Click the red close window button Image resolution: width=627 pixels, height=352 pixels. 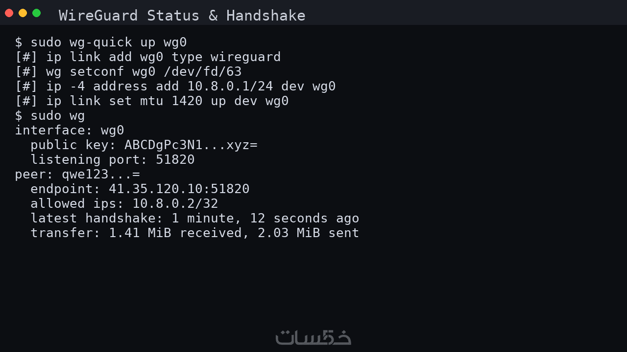pyautogui.click(x=9, y=13)
